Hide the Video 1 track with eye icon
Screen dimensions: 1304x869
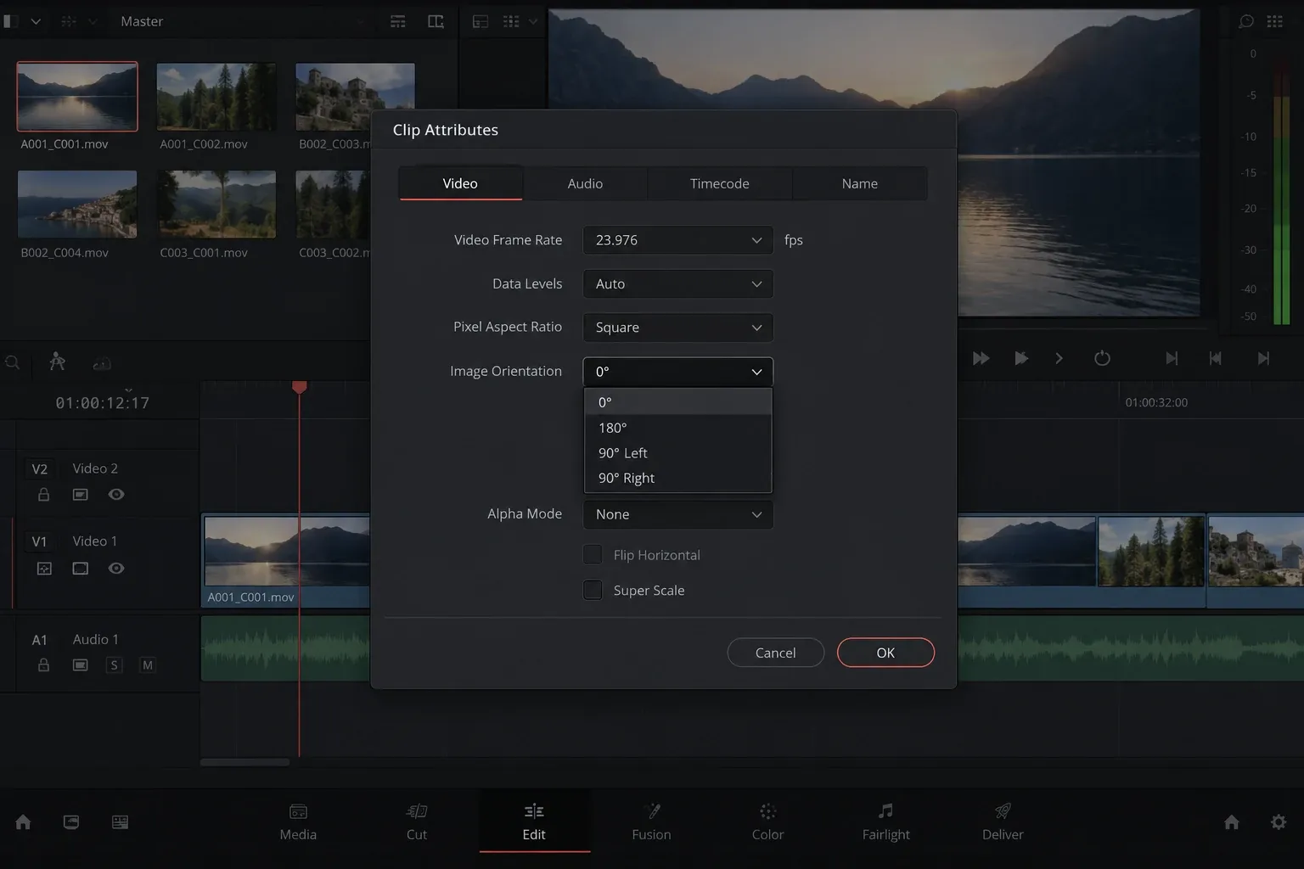pos(116,569)
